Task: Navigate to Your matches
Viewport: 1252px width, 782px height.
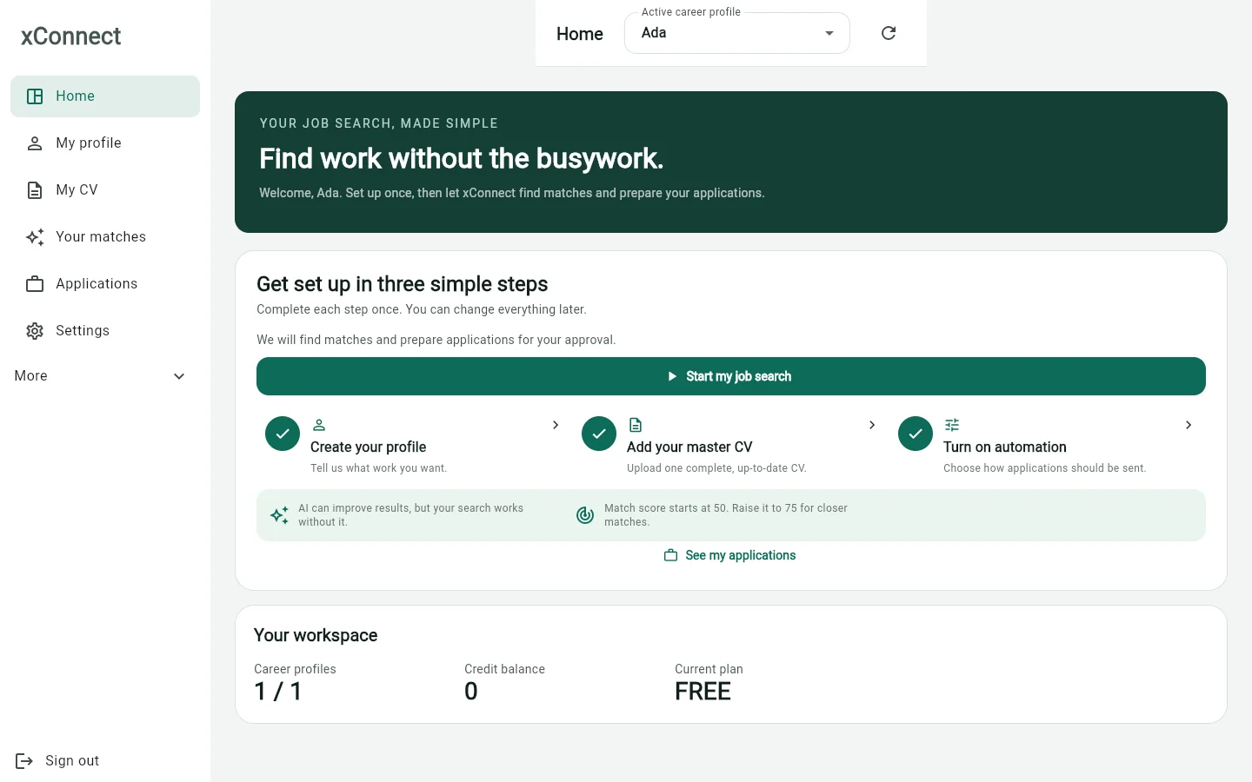Action: pyautogui.click(x=105, y=237)
